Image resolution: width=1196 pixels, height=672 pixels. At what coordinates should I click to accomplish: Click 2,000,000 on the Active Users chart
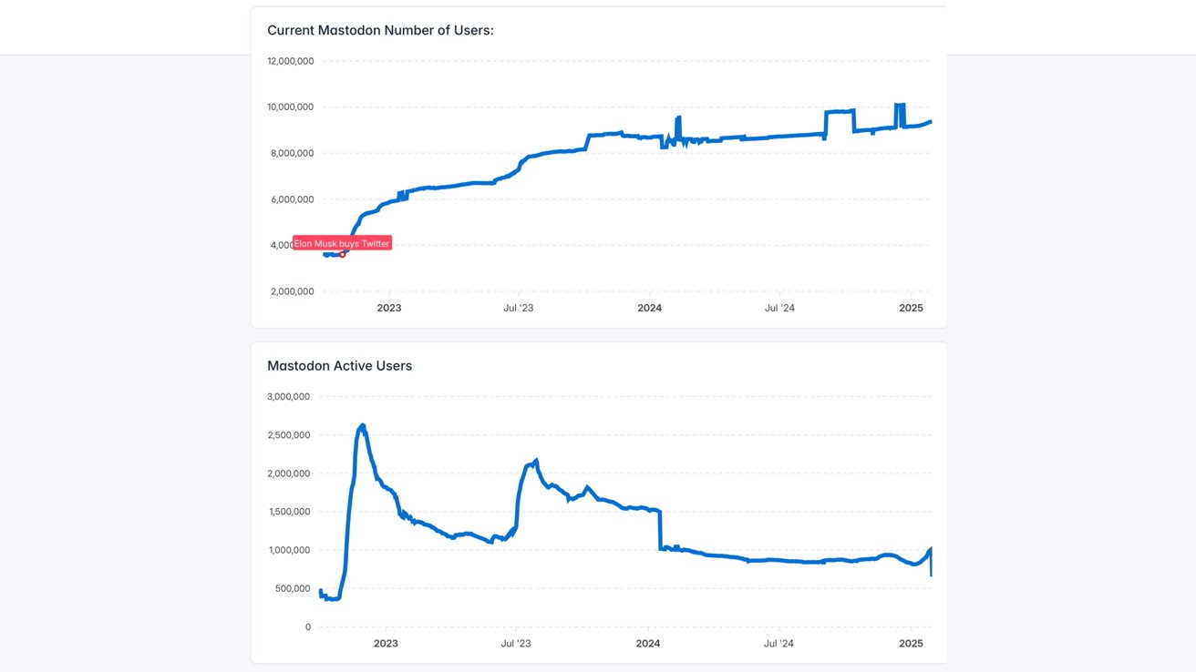(x=289, y=473)
